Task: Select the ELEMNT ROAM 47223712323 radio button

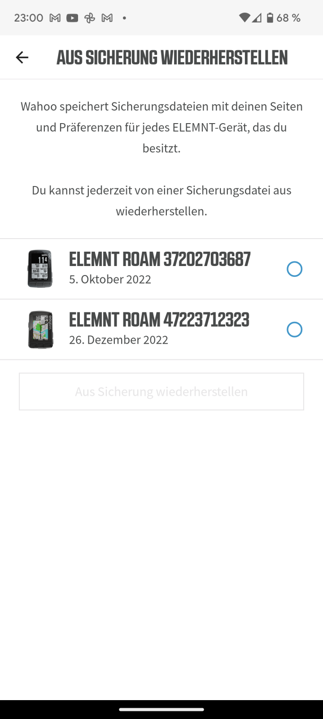Action: point(294,330)
